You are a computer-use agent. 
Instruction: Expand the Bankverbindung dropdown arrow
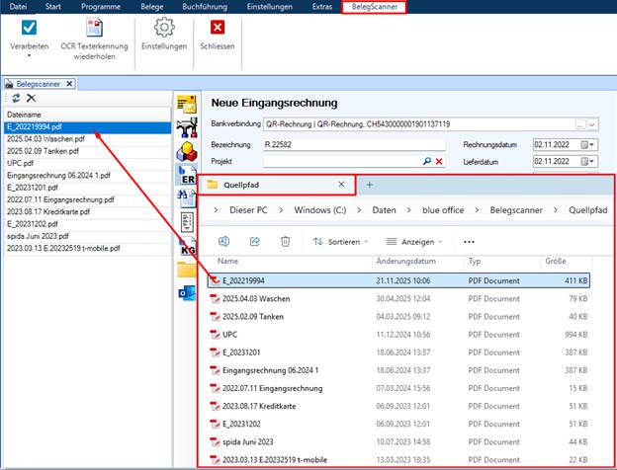pyautogui.click(x=592, y=124)
